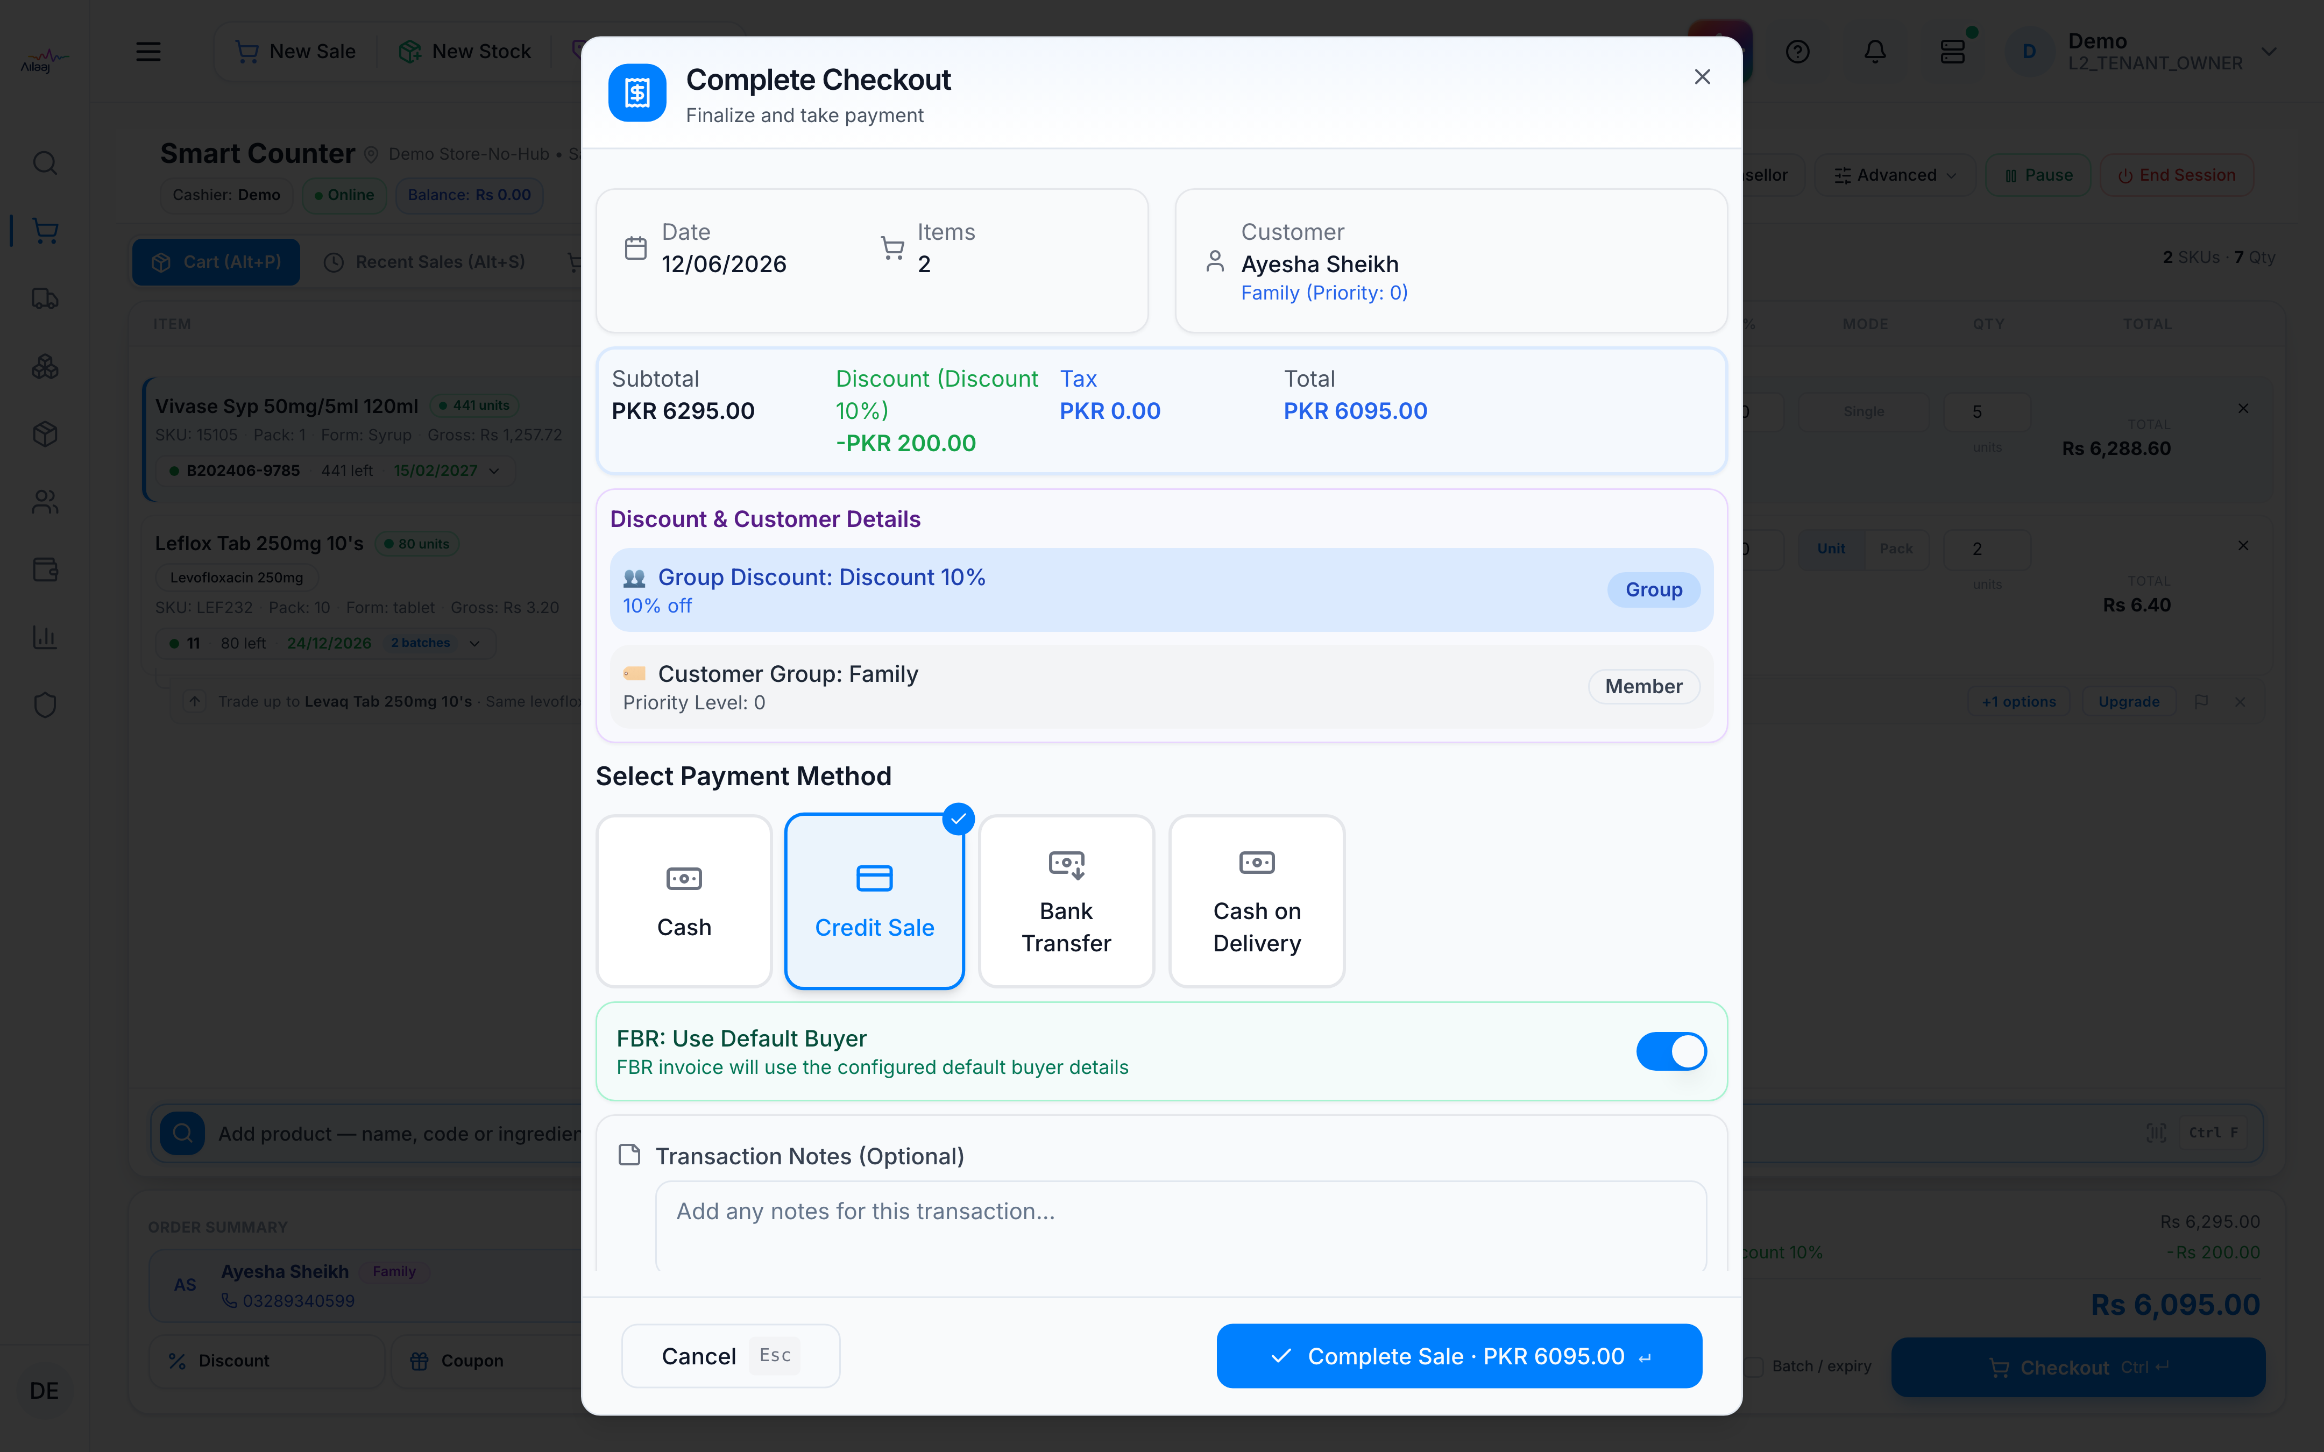Open the Coupon button in order summary
Viewport: 2324px width, 1452px height.
click(x=486, y=1361)
